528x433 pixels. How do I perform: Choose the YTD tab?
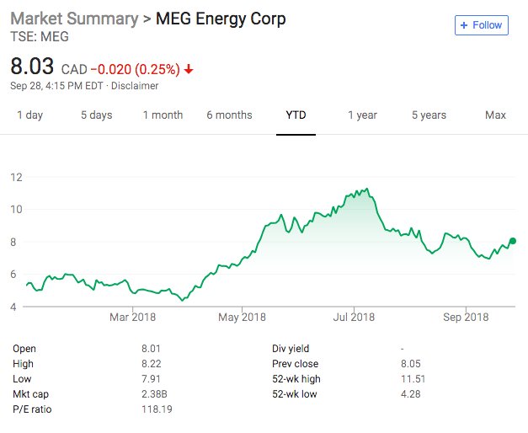click(x=296, y=115)
